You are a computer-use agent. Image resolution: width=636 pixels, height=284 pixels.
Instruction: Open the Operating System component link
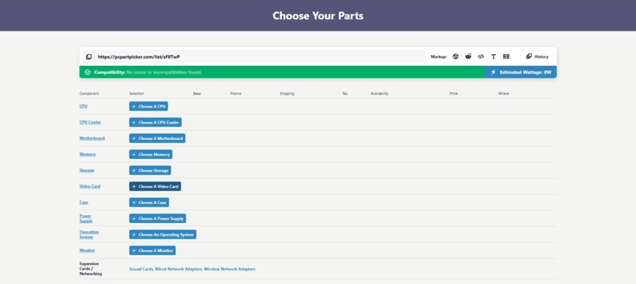89,234
